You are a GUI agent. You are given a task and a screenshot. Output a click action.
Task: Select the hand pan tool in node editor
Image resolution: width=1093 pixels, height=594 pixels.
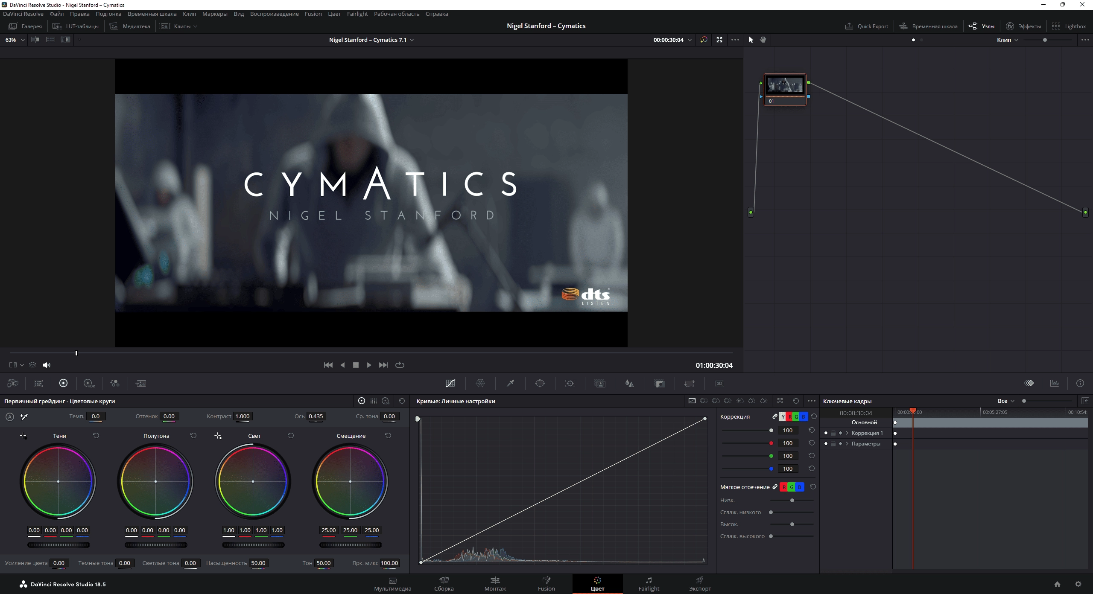[763, 40]
